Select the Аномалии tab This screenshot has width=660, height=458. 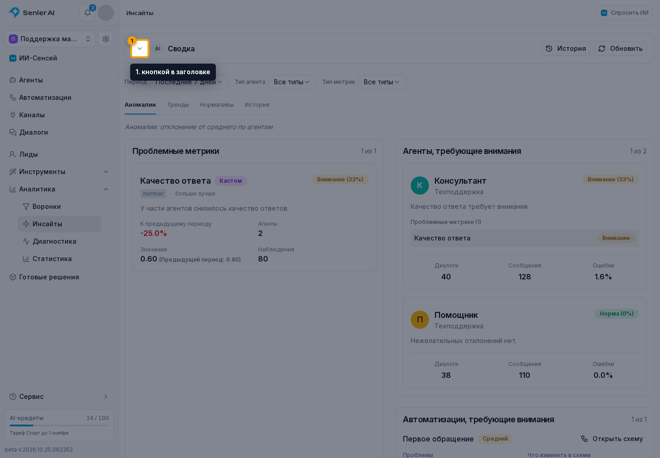(x=140, y=105)
